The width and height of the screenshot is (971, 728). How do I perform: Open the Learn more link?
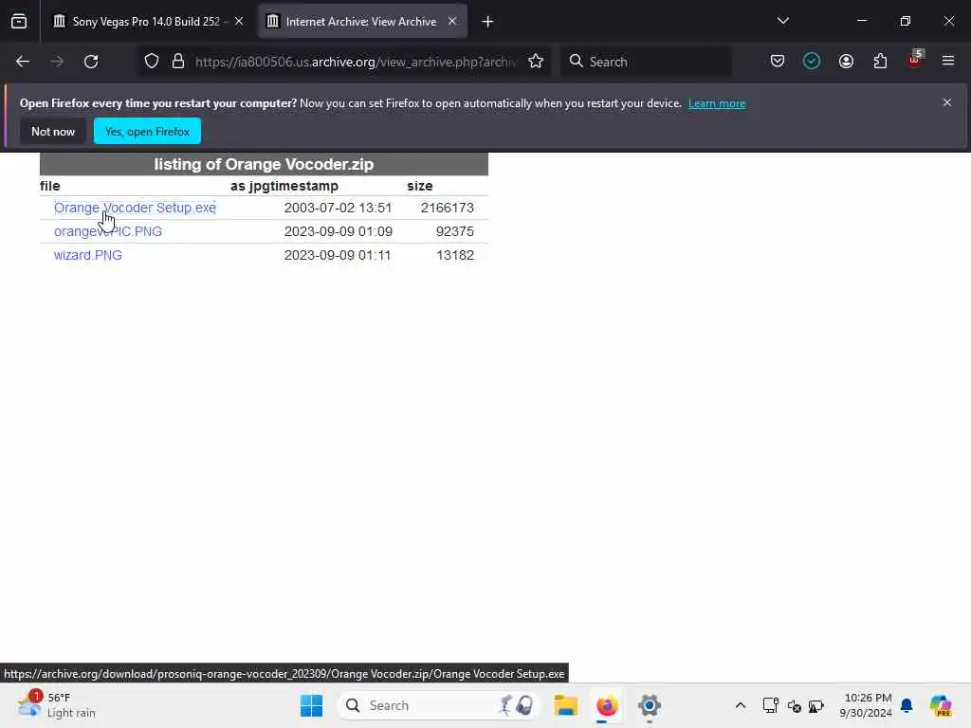point(717,103)
